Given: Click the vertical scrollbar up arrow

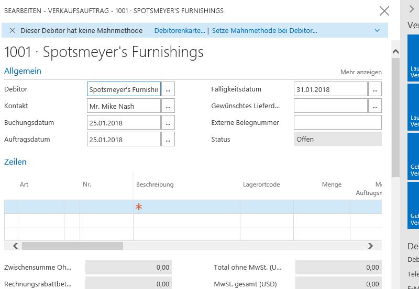Looking at the screenshot, I should 396,51.
